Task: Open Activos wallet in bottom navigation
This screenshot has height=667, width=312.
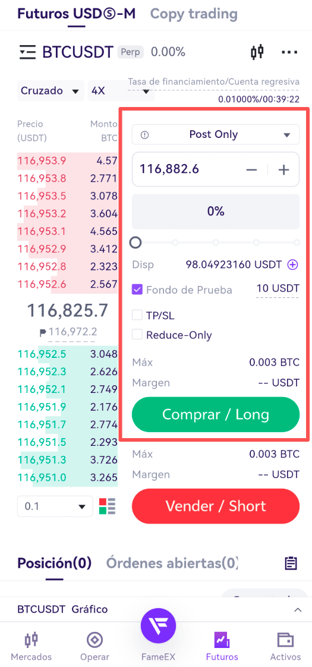Action: [285, 647]
